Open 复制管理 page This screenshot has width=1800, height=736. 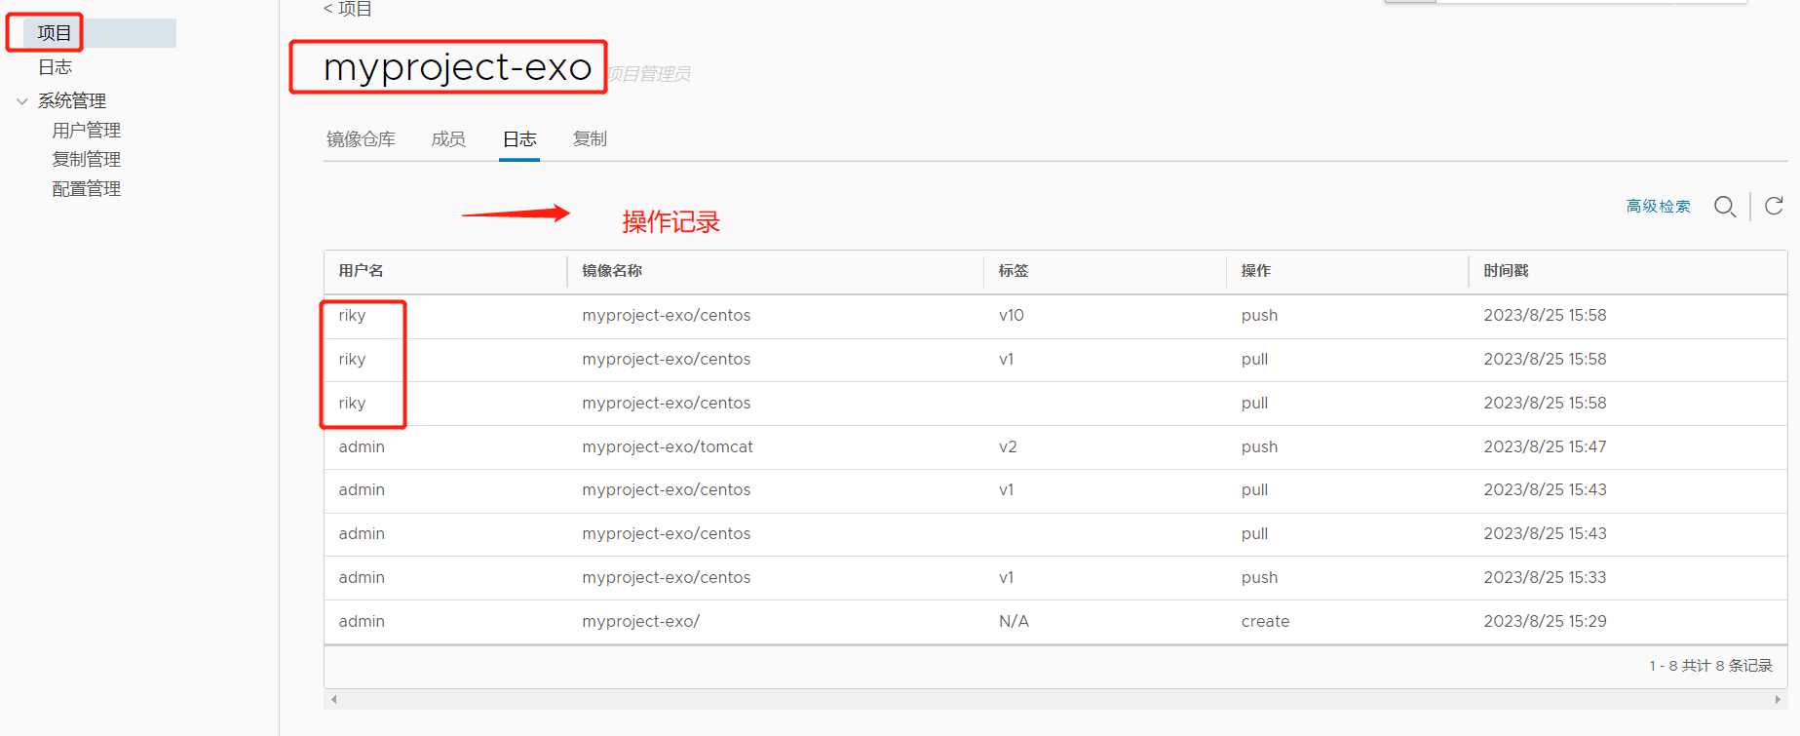pyautogui.click(x=87, y=160)
